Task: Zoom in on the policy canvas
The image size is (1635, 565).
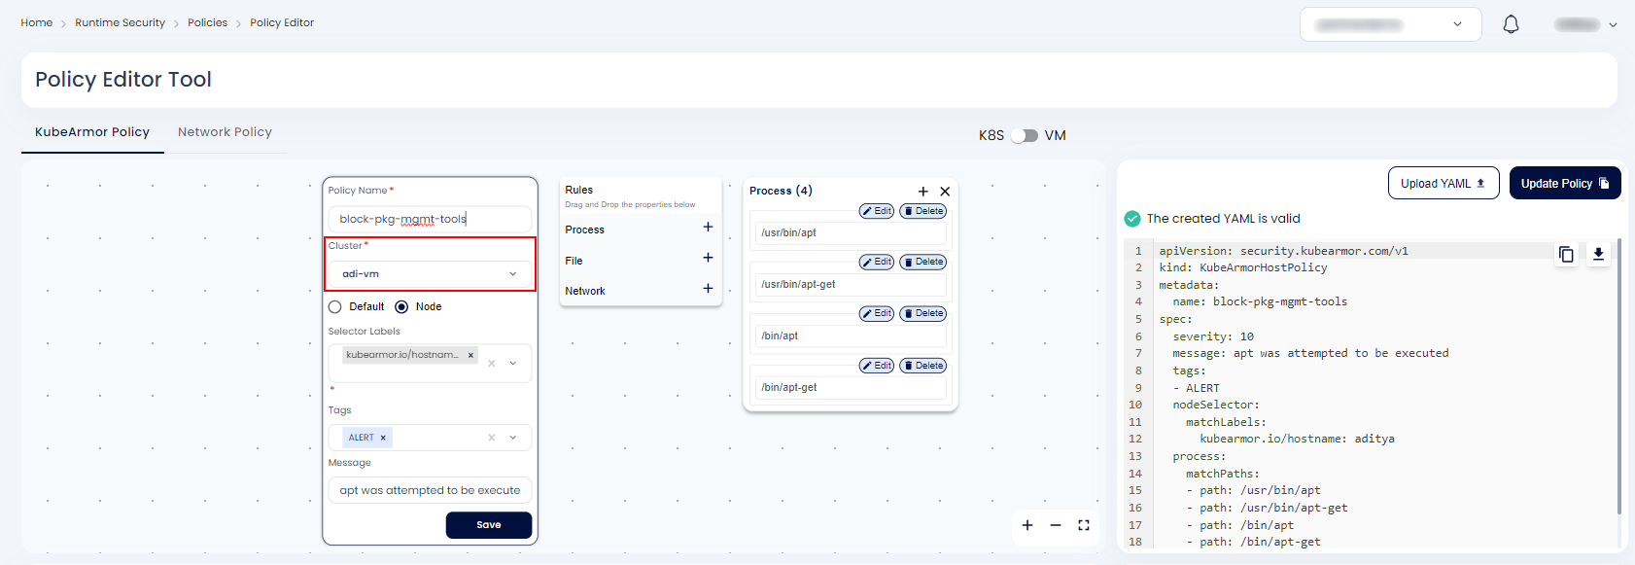Action: click(1027, 525)
